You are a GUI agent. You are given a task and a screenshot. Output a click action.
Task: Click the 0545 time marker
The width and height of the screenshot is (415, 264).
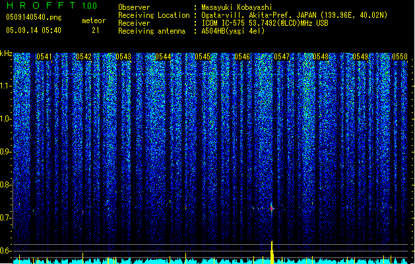click(x=203, y=57)
